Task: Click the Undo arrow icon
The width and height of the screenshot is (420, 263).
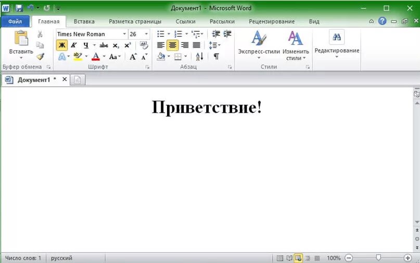Action: click(x=31, y=8)
